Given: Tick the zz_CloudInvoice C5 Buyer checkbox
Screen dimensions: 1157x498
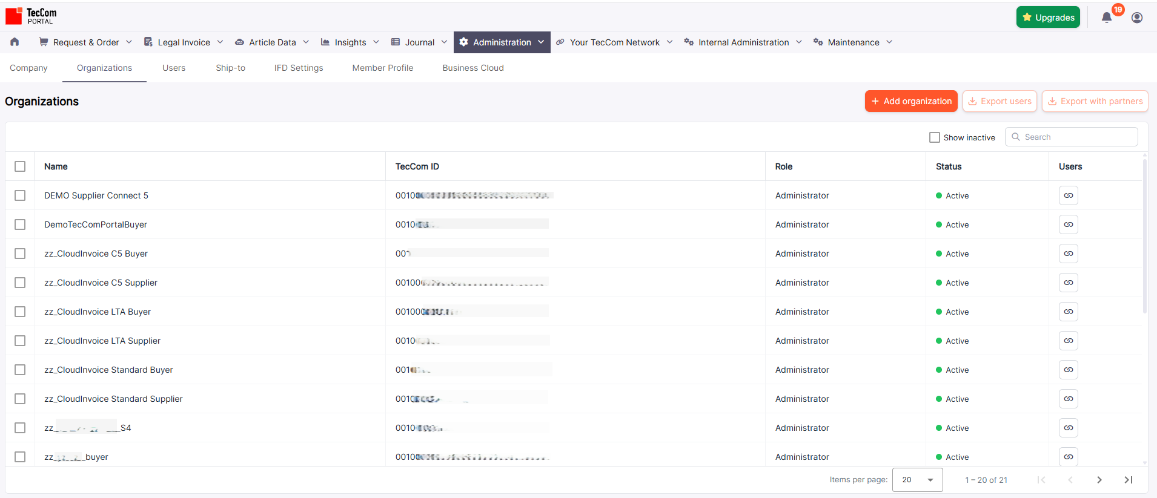Looking at the screenshot, I should (x=20, y=254).
